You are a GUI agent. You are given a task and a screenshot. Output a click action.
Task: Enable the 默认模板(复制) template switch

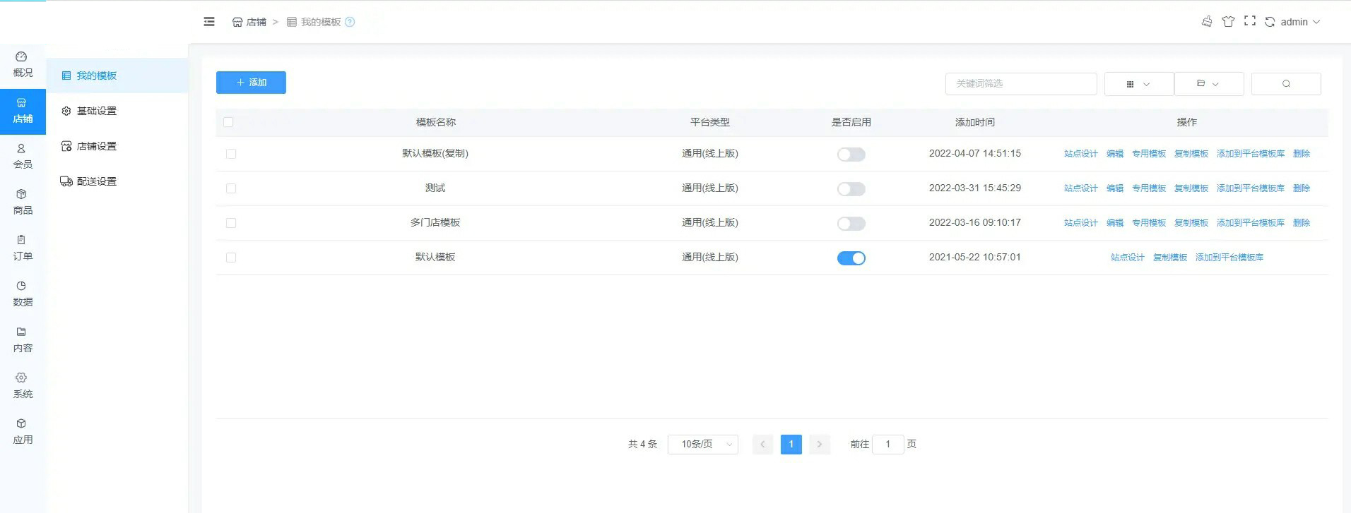click(851, 155)
